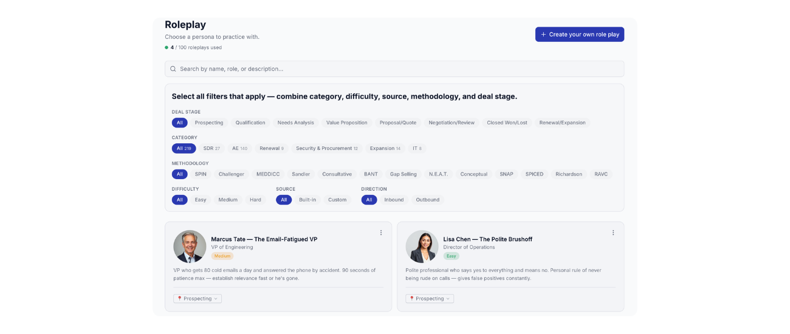Open Marcus Tate's Prospecting stage dropdown
The width and height of the screenshot is (790, 334).
click(197, 299)
